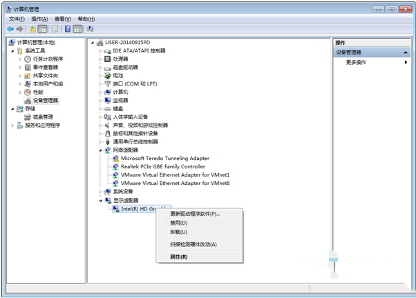Collapse the 存储 tree node
This screenshot has height=298, width=416.
point(12,109)
